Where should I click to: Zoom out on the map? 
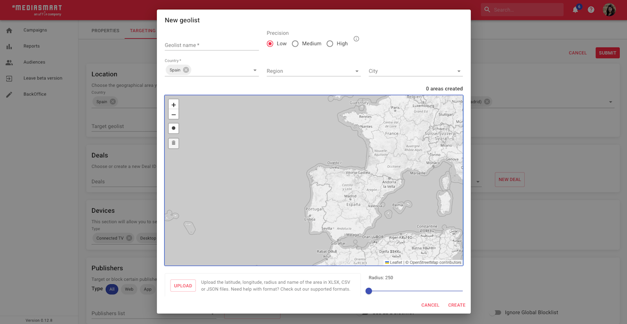click(x=173, y=115)
